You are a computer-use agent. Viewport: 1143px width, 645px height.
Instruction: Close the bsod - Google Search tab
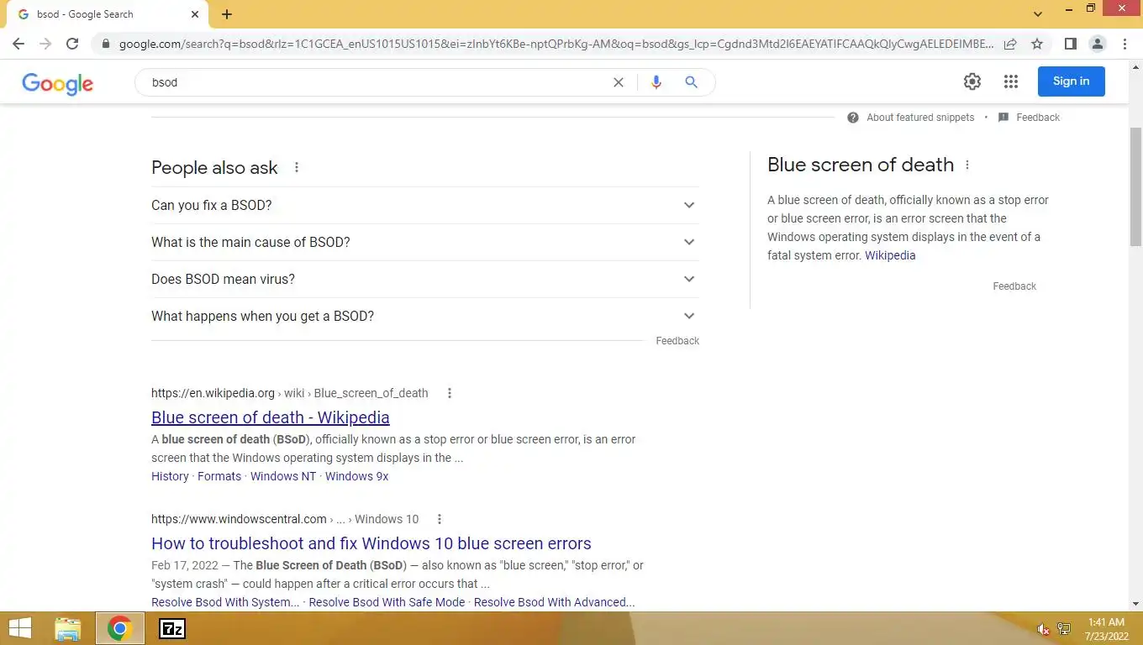tap(195, 14)
